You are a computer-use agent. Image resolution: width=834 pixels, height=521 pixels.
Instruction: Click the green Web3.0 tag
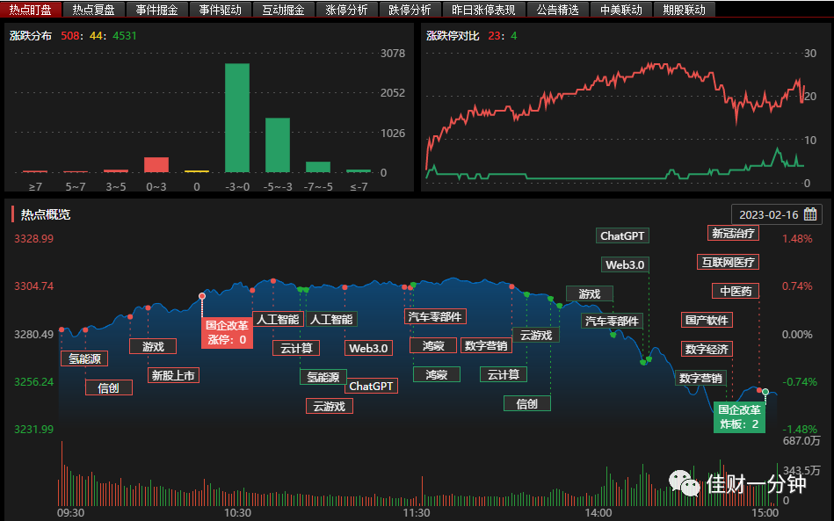[625, 264]
